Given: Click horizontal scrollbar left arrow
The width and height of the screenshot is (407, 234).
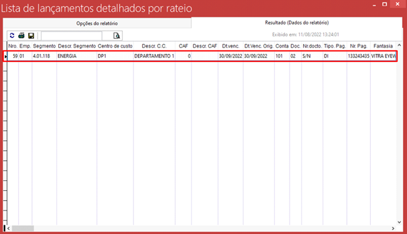Looking at the screenshot, I should (9, 228).
